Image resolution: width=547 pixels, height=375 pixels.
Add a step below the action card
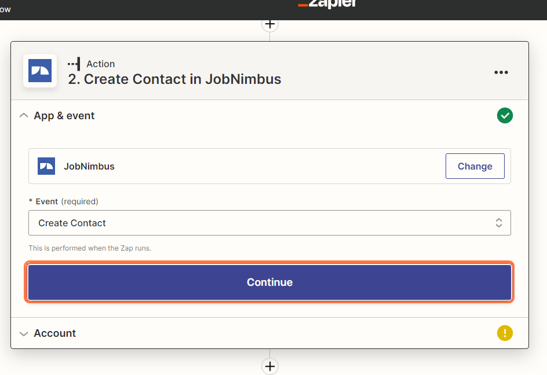(x=270, y=366)
